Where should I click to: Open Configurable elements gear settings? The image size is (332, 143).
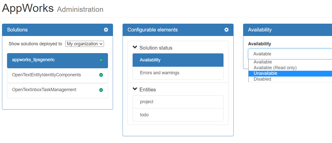tap(227, 30)
